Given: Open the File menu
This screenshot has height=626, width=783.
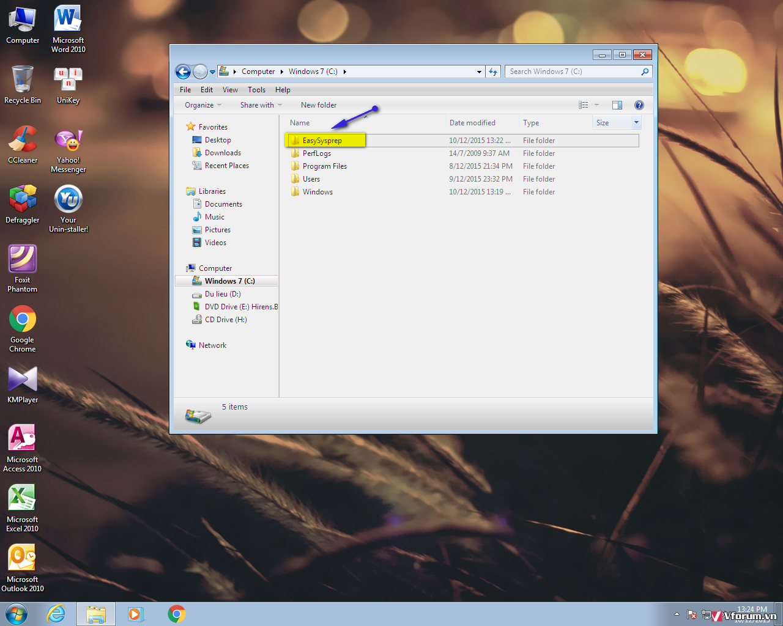Looking at the screenshot, I should [x=185, y=90].
